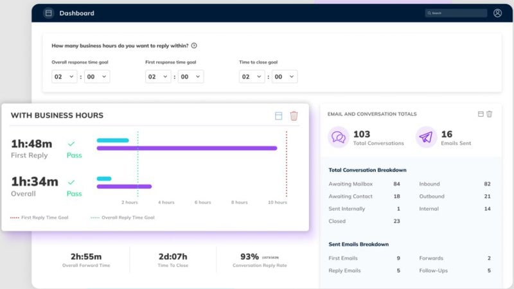
Task: Click the help question mark icon
Action: coord(194,46)
